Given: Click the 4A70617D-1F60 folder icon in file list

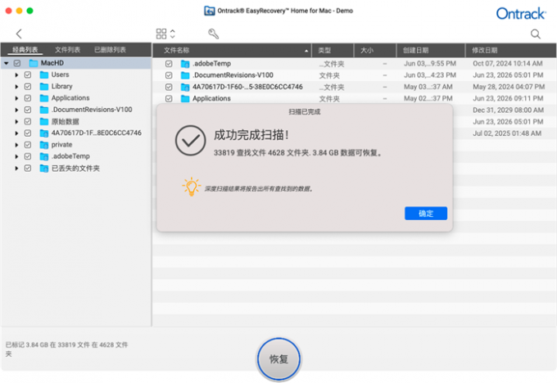Looking at the screenshot, I should [x=185, y=87].
